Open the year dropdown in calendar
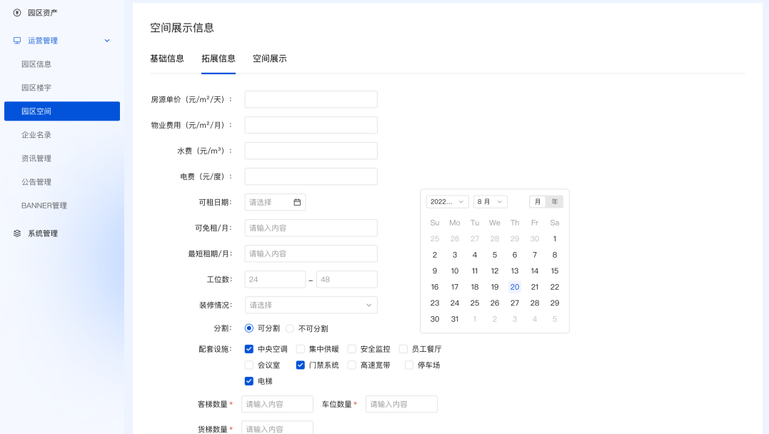This screenshot has height=434, width=769. click(447, 202)
